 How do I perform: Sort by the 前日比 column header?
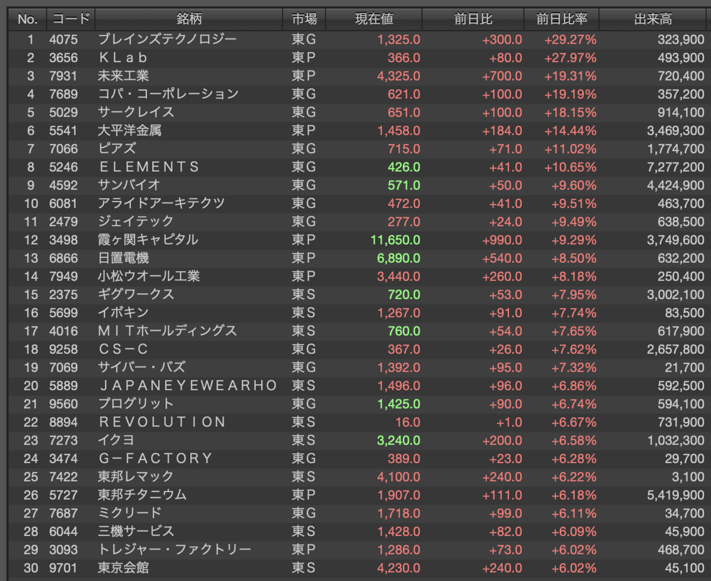473,19
